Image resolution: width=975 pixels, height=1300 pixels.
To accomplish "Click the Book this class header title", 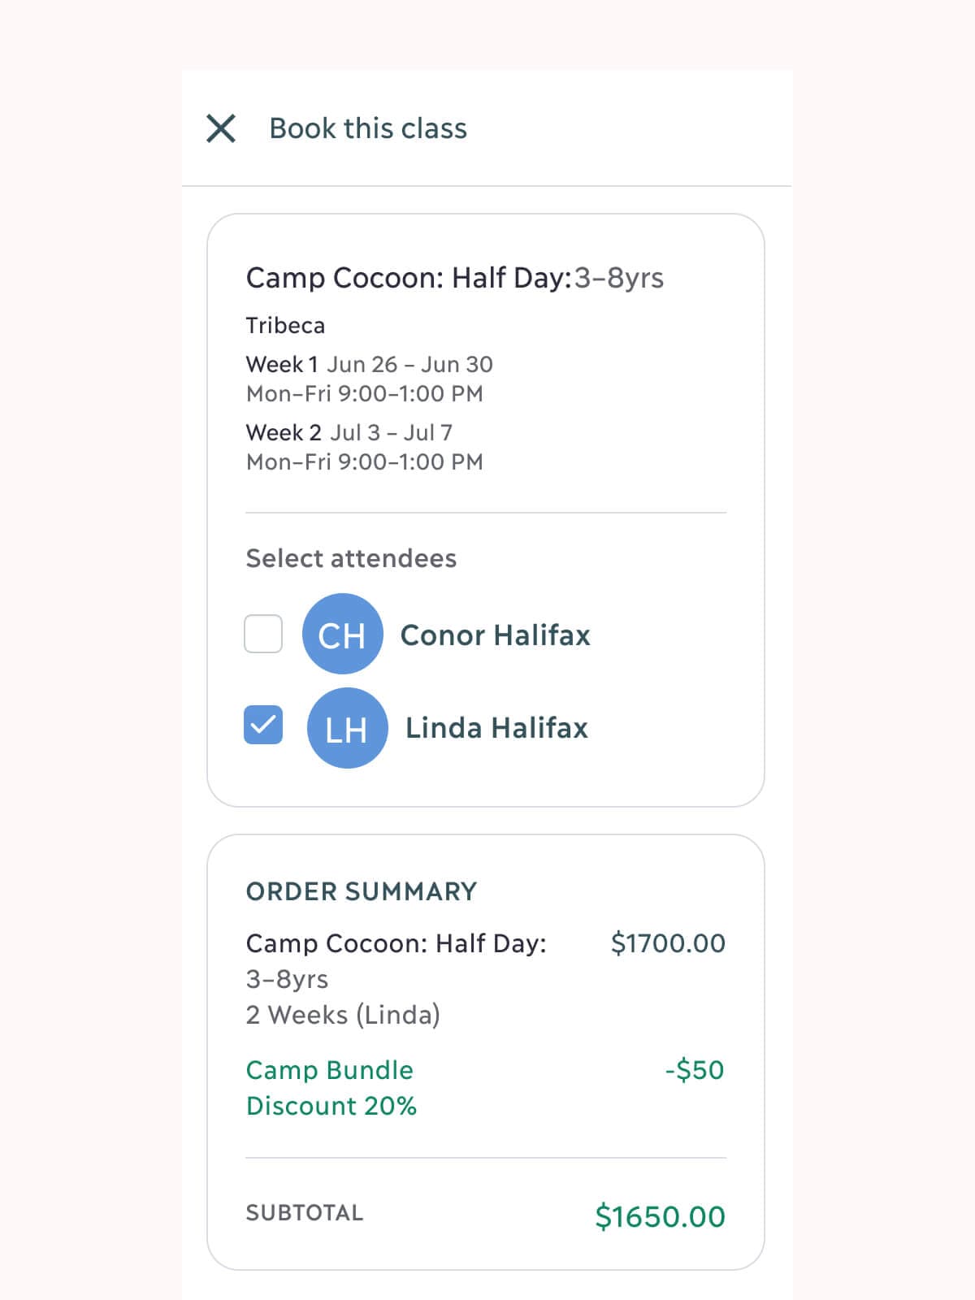I will click(368, 128).
